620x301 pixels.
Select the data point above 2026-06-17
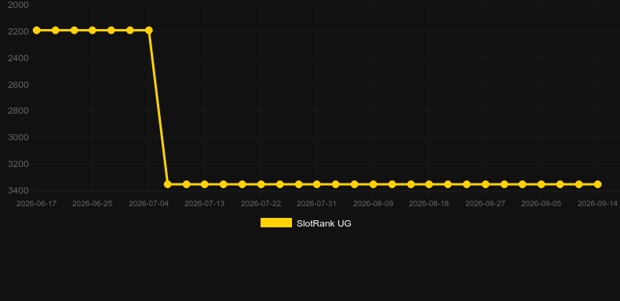(36, 31)
